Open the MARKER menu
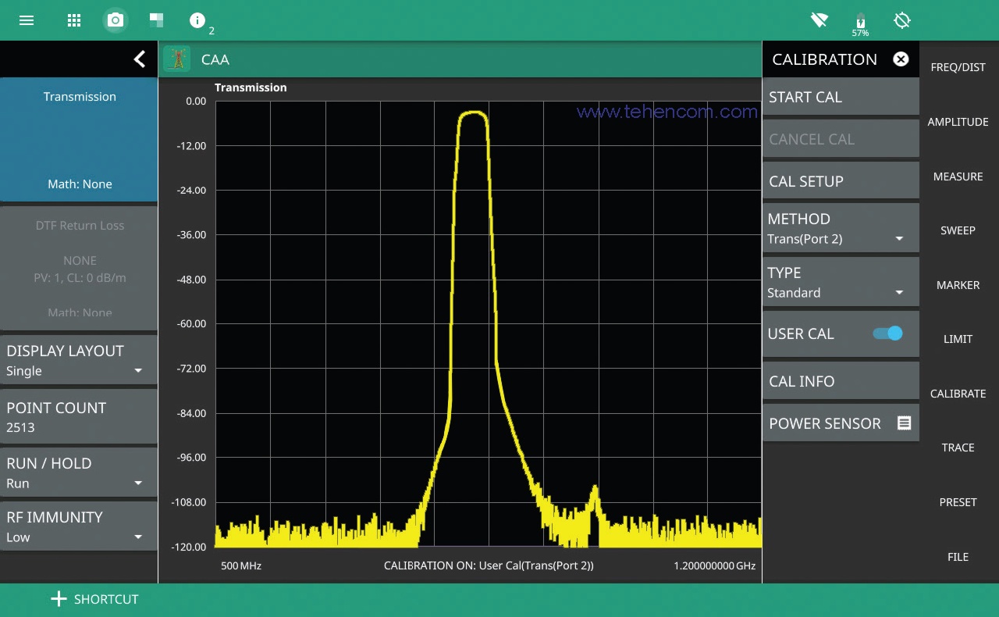This screenshot has width=999, height=617. pos(958,285)
